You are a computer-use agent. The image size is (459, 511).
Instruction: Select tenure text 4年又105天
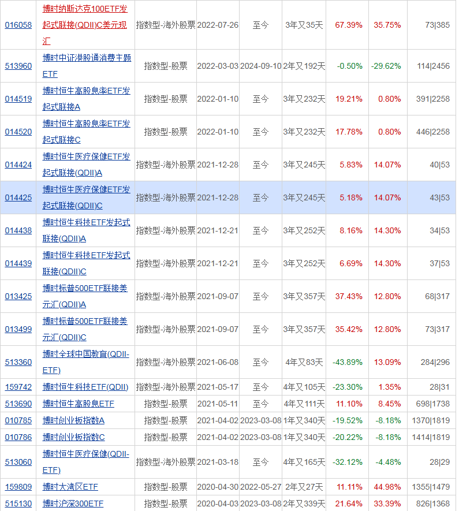point(304,387)
